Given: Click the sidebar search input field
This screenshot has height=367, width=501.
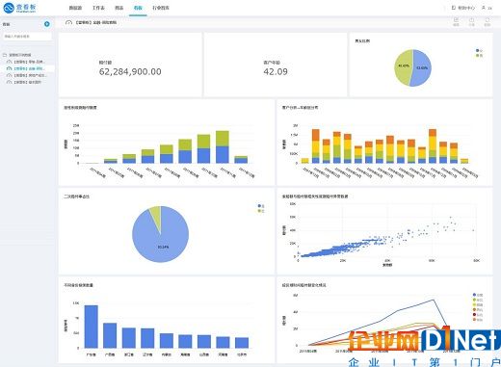Looking at the screenshot, I should [27, 37].
